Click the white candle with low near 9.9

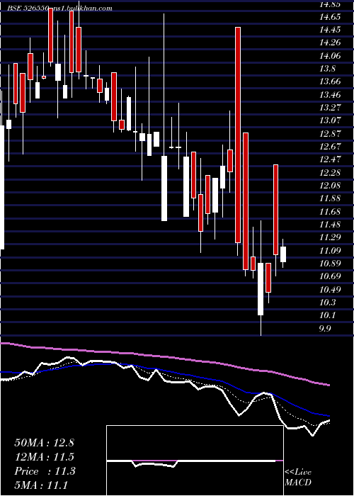(x=261, y=289)
